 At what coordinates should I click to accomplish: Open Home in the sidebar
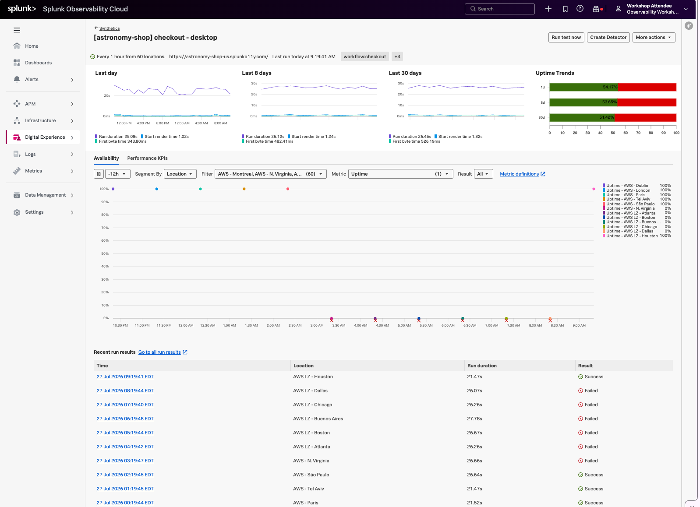click(x=32, y=46)
